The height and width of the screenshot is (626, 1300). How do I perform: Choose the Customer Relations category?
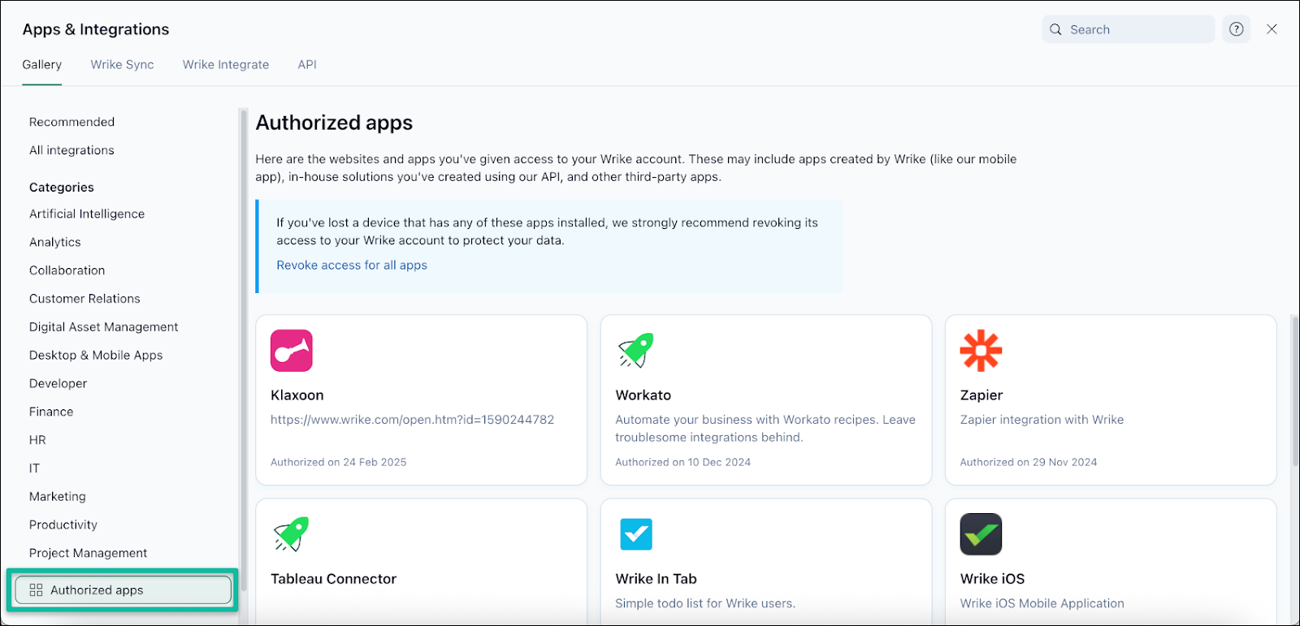(84, 299)
